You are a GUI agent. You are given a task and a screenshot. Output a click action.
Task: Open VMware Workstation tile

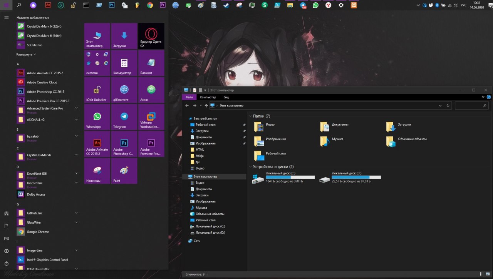click(x=151, y=117)
